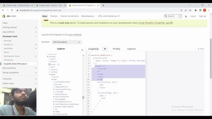This screenshot has height=119, width=212.
Task: Close the Shopify Admin API GraphiQL tab
Action: [98, 5]
